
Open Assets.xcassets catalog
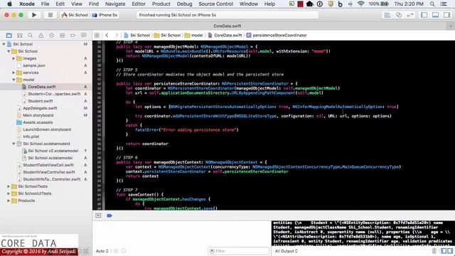point(38,122)
